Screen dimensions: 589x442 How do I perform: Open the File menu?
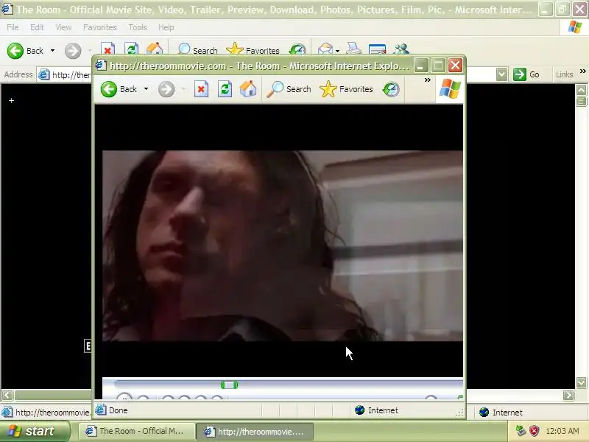point(13,27)
